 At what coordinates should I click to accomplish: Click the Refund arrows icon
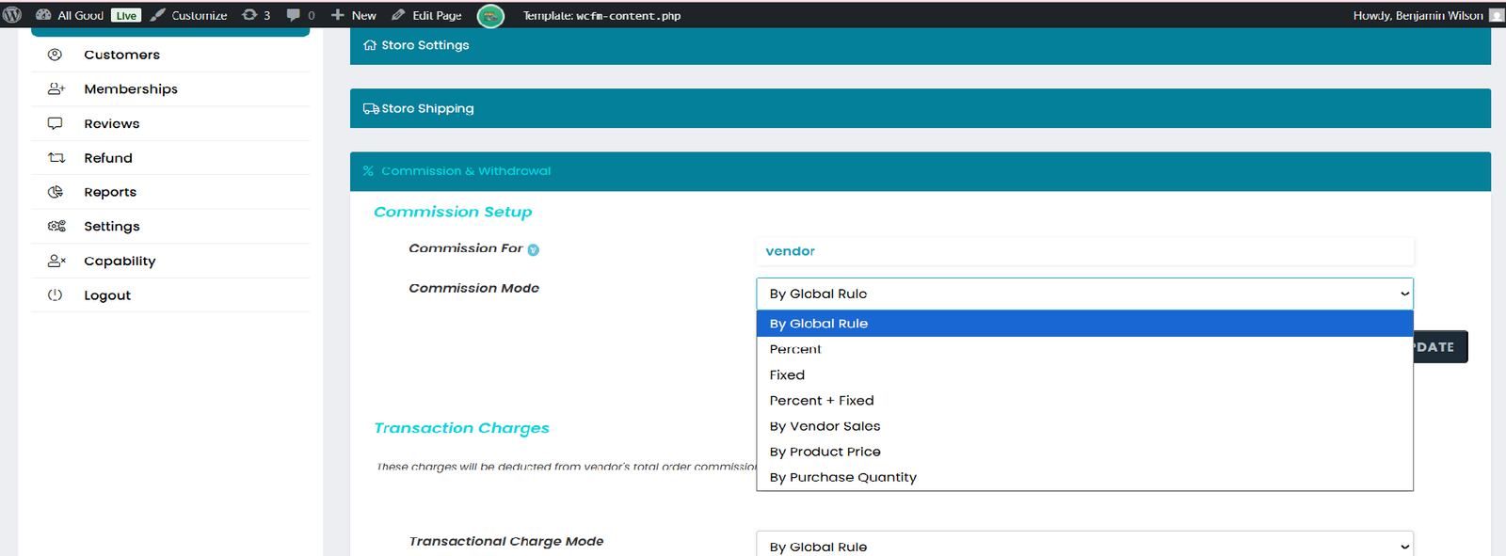(56, 158)
